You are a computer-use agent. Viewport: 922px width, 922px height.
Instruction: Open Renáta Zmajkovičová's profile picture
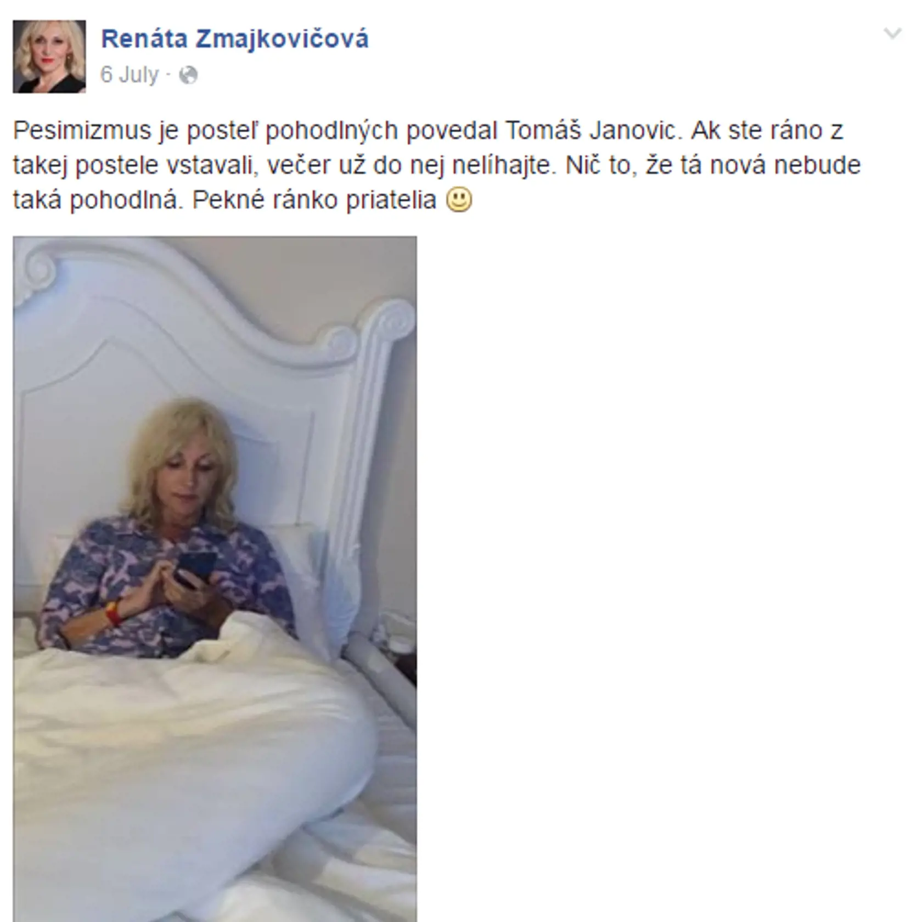[49, 57]
